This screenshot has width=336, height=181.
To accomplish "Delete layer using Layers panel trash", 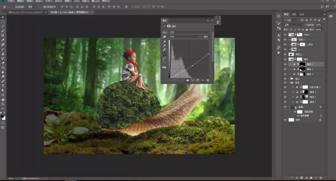I will point(321,178).
